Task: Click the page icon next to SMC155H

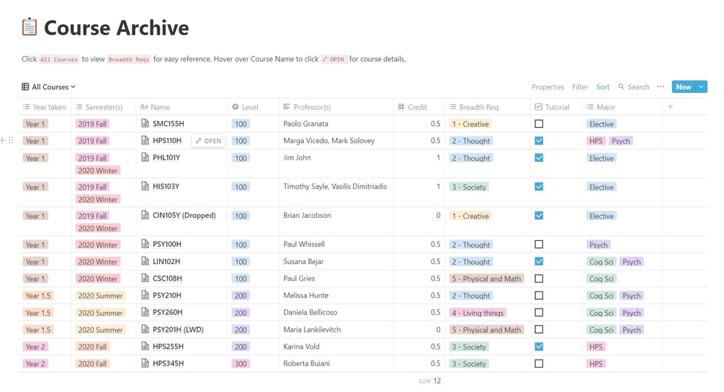Action: [145, 124]
